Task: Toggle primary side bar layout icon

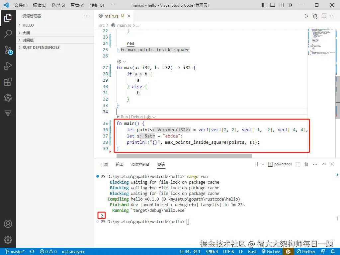Action: tap(264, 5)
